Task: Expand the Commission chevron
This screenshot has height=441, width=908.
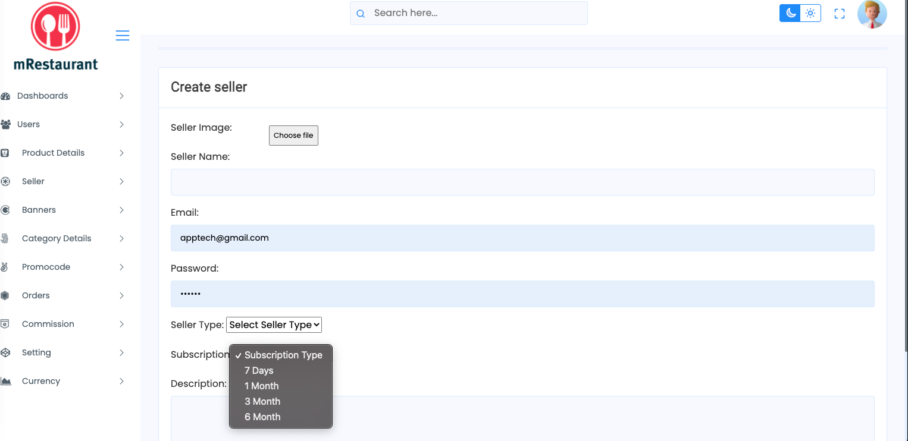Action: [x=121, y=324]
